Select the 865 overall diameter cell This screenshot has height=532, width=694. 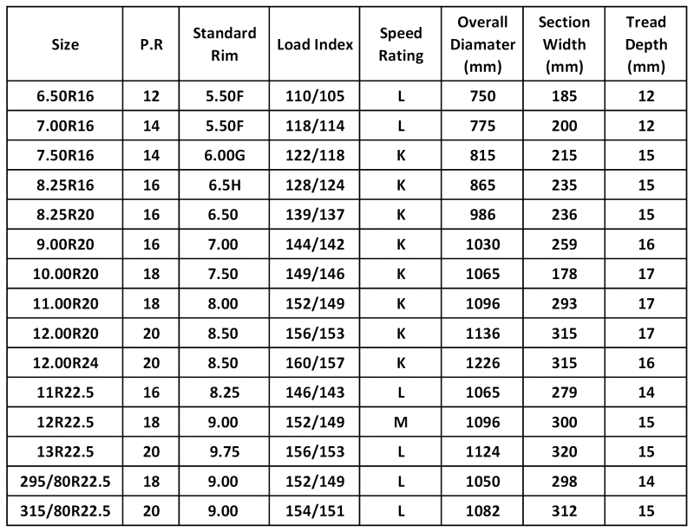click(482, 185)
